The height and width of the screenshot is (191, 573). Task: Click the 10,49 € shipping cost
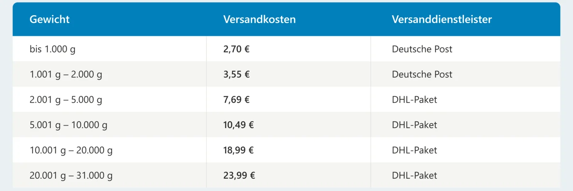point(239,125)
